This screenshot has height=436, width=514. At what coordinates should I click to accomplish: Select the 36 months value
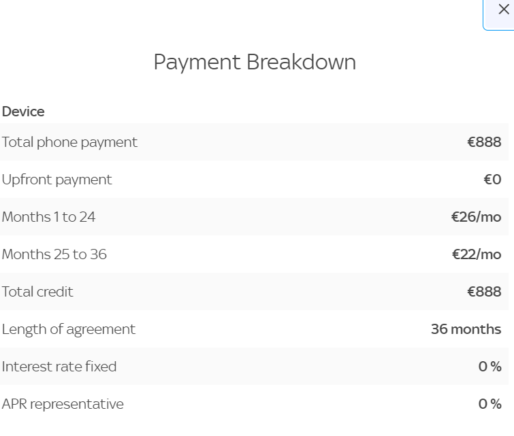466,329
